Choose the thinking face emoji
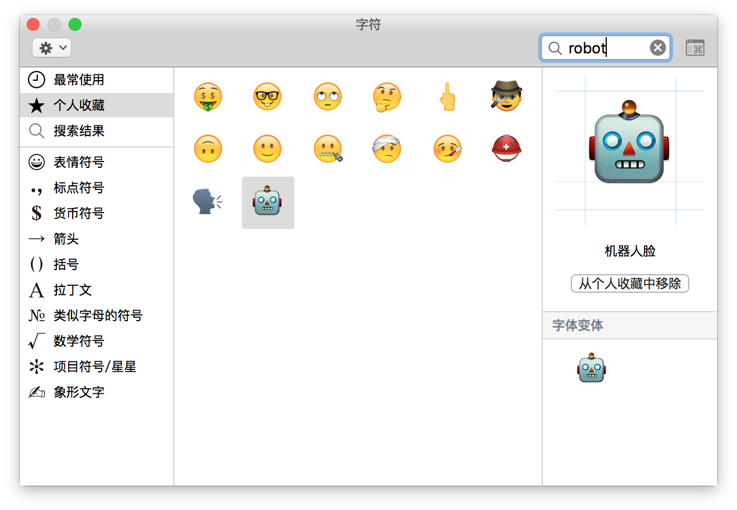This screenshot has width=737, height=510. click(x=387, y=98)
